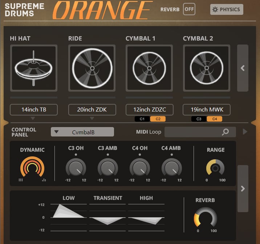Open the CymbalB control panel dropdown
Viewport: 260px width, 244px height.
coord(82,132)
